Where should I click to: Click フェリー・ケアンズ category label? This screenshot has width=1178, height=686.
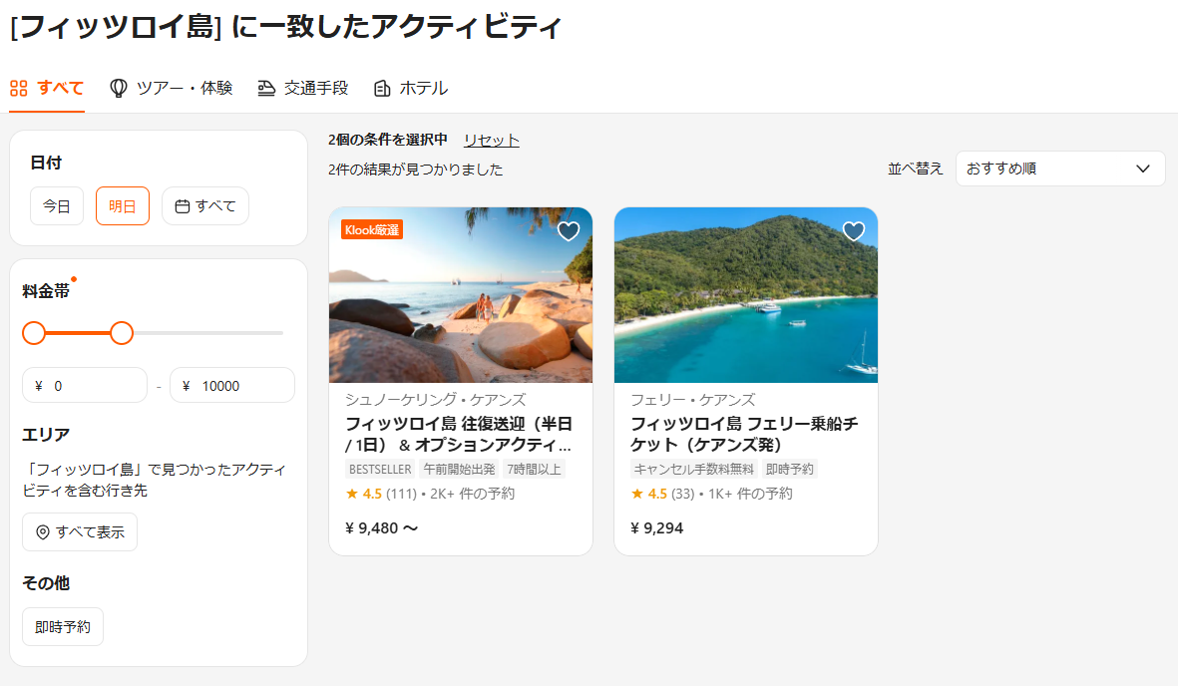tap(692, 400)
